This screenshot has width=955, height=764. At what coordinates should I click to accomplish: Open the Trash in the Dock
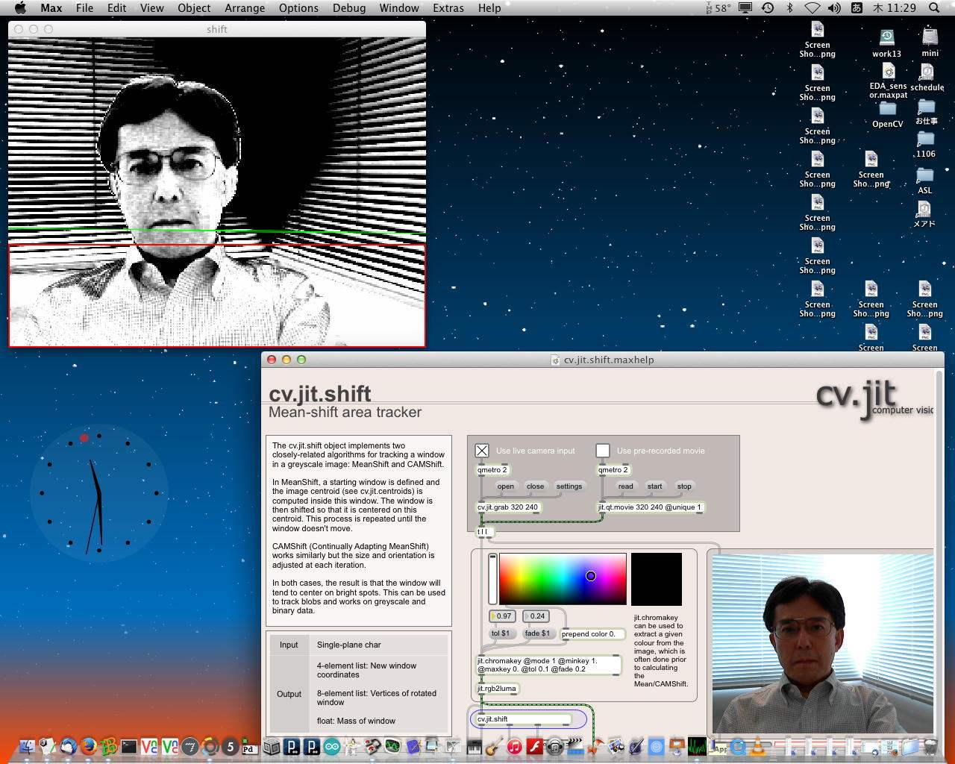point(930,746)
